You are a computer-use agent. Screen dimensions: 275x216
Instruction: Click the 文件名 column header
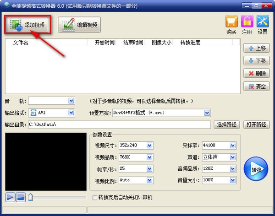click(x=46, y=42)
